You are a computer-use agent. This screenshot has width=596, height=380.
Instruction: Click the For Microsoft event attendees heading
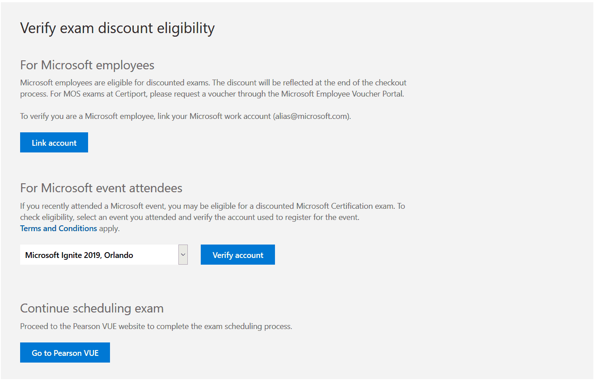[101, 188]
